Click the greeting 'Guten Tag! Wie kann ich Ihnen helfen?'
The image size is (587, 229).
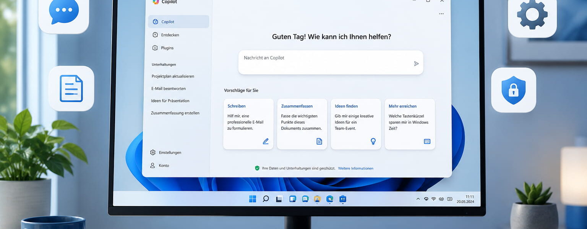pos(331,37)
